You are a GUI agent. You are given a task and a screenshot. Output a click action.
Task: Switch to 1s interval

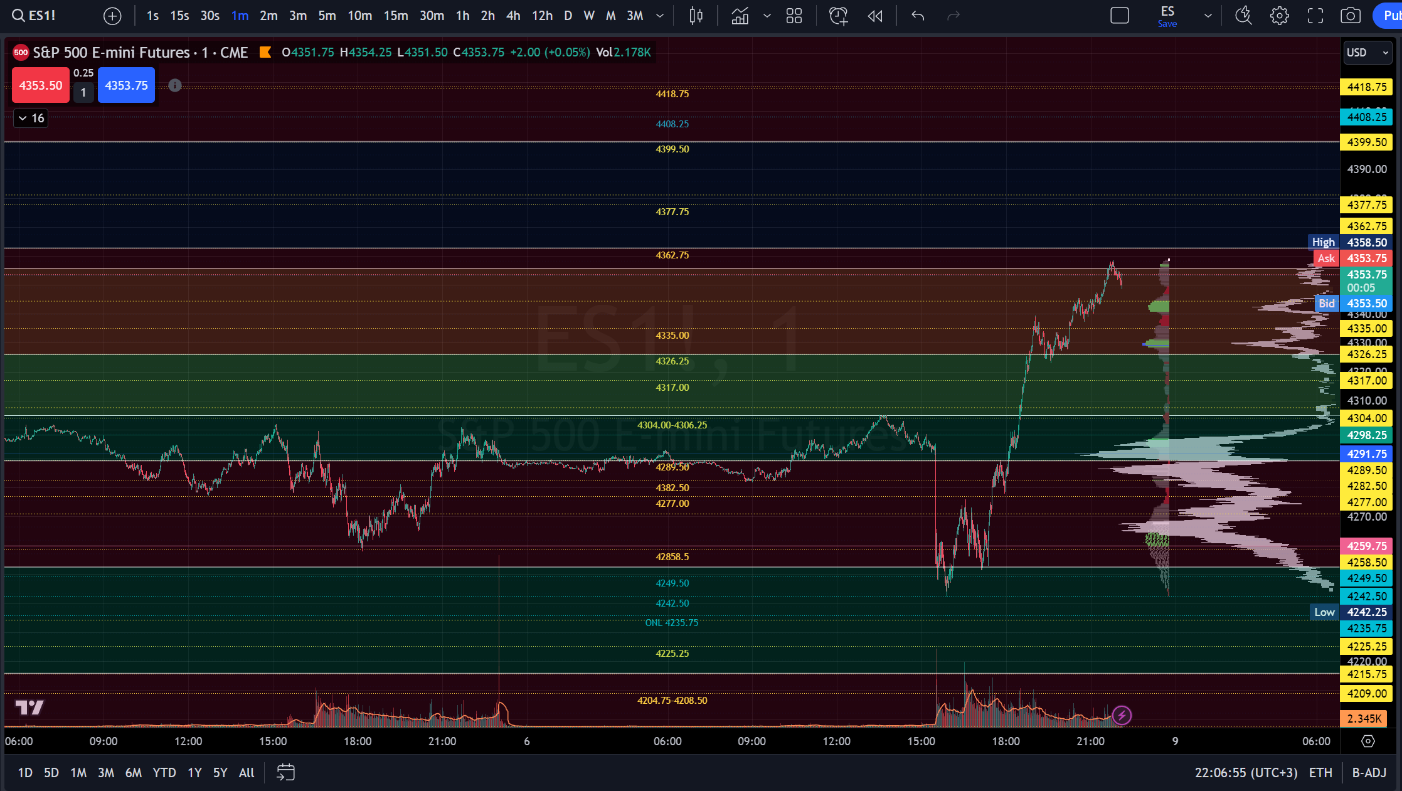152,16
